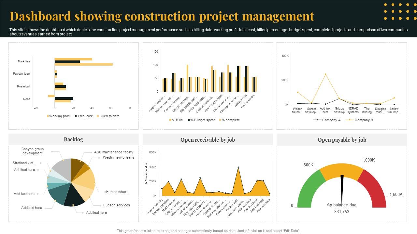Screen dimensions: 417x234
Task: Select the Working profit legend marker
Action: 48,116
